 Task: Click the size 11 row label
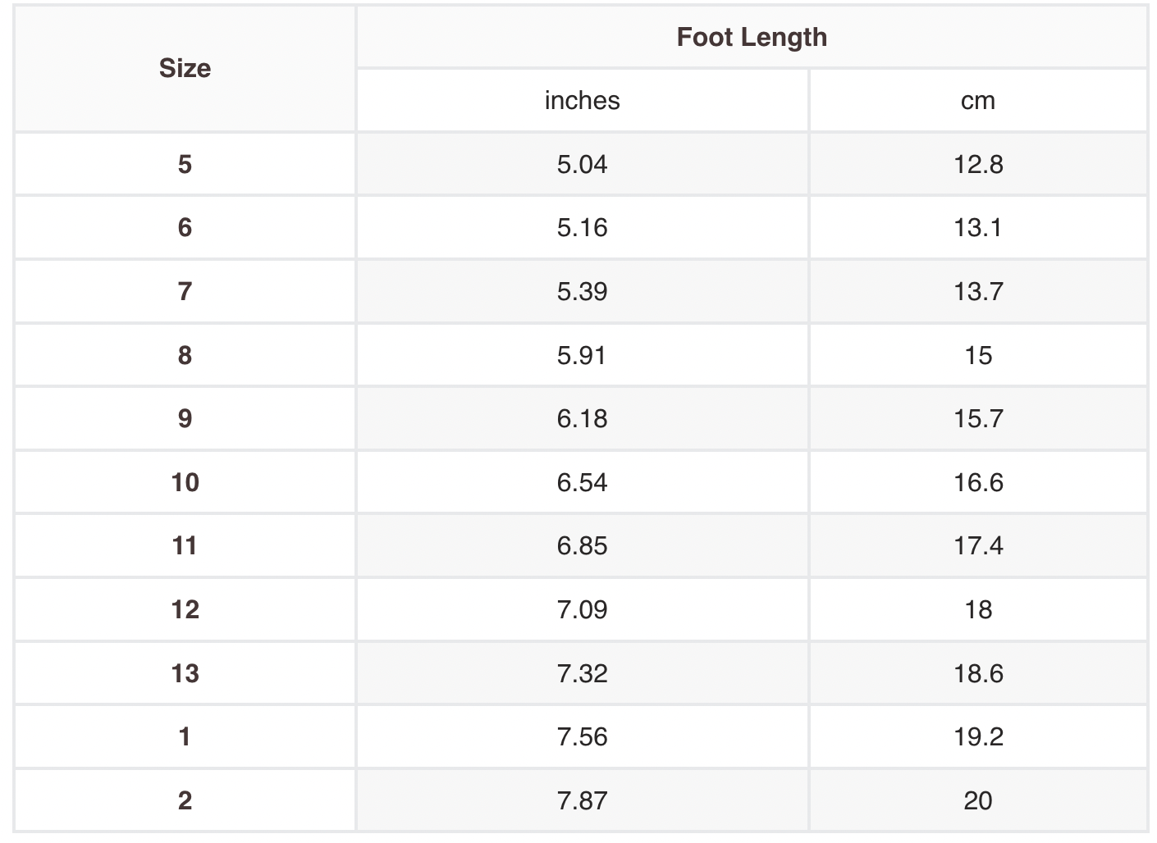(x=185, y=545)
